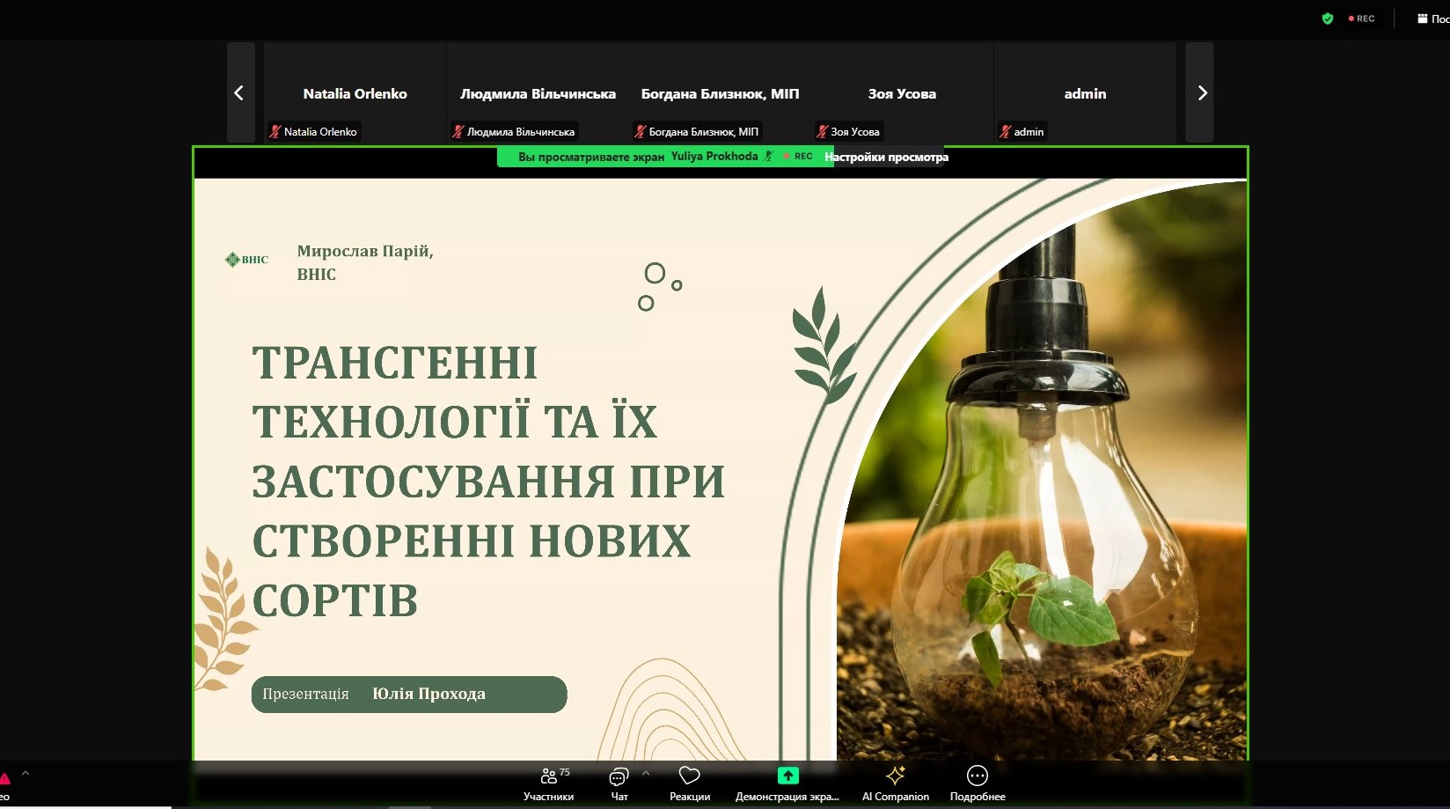Select Богдана Близнюк's participant tile
Image resolution: width=1450 pixels, height=809 pixels.
click(x=720, y=92)
